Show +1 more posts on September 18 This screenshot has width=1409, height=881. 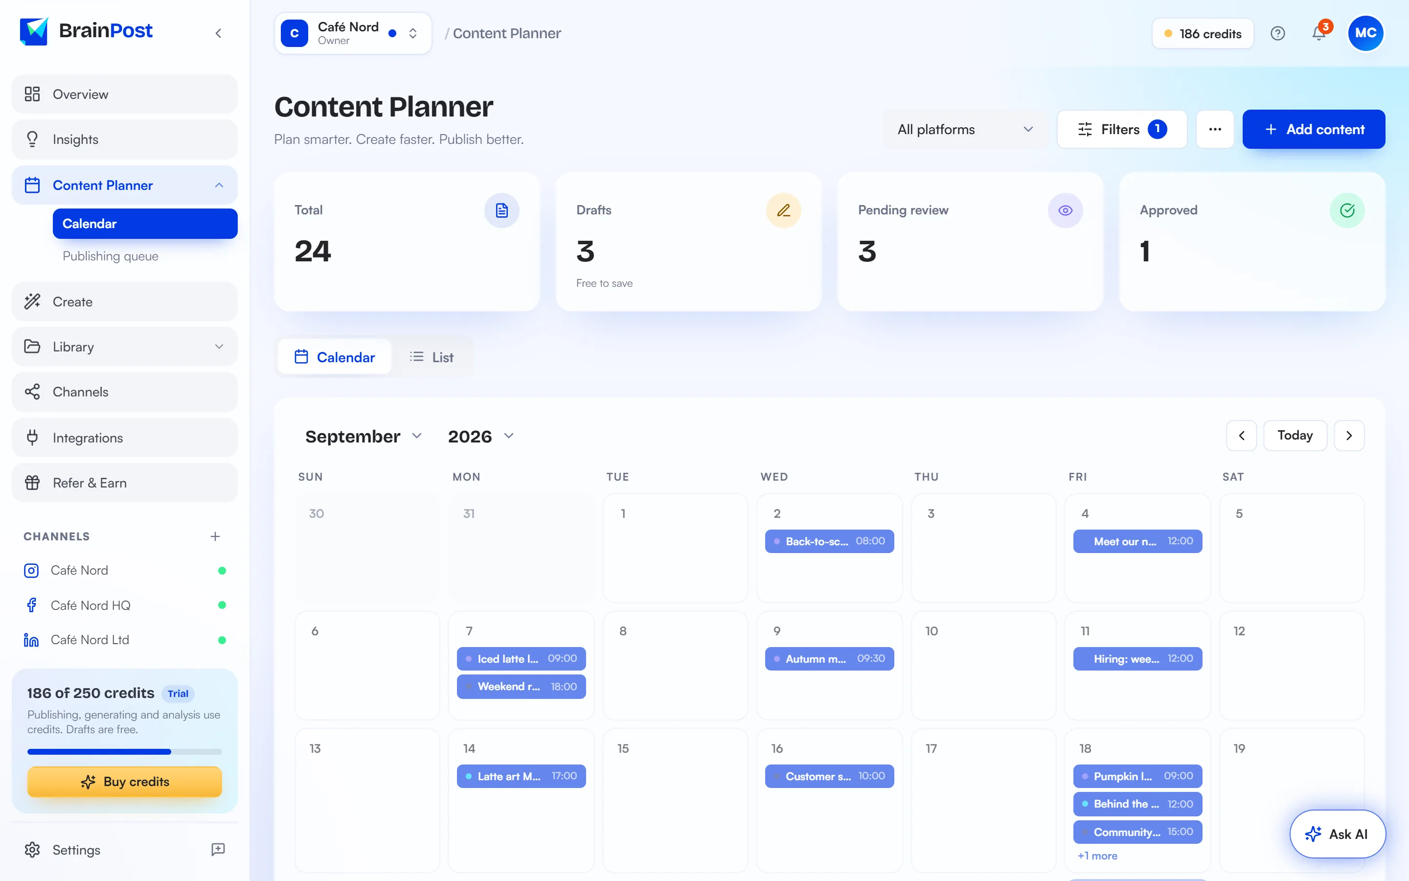click(x=1097, y=856)
